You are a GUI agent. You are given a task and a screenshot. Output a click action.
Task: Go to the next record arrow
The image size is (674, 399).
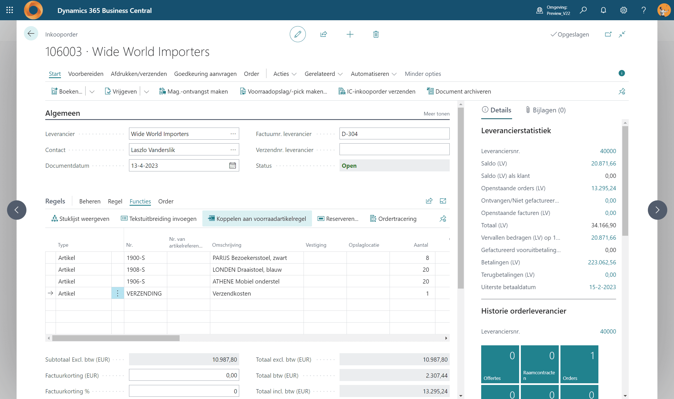[x=657, y=210]
